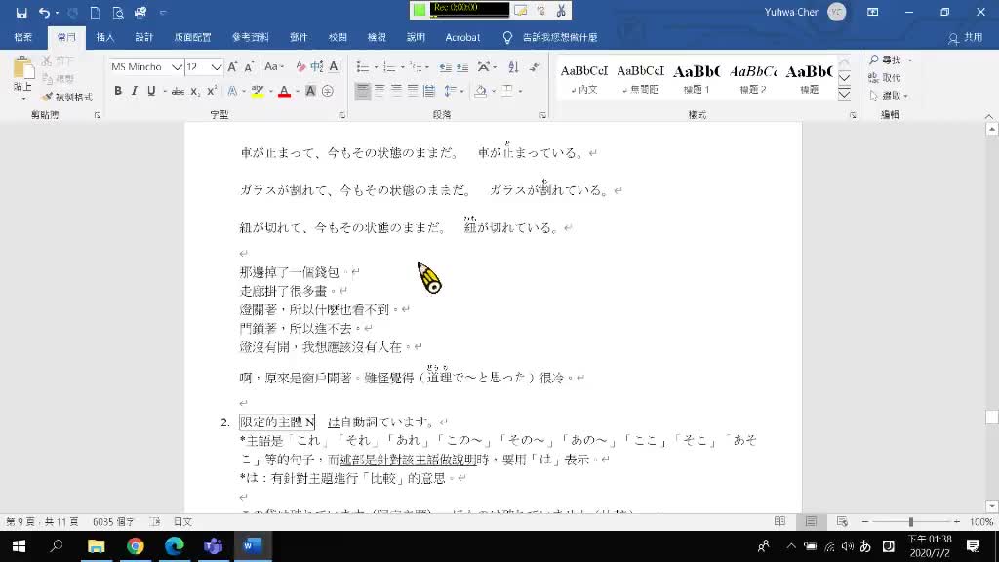Open the 檔案 (File) tab
999x562 pixels.
(23, 38)
